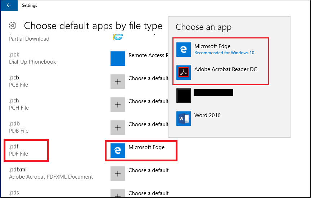Click the Internet Explorer icon for Partial Download
Screen dimensions: 311x198
tap(118, 37)
